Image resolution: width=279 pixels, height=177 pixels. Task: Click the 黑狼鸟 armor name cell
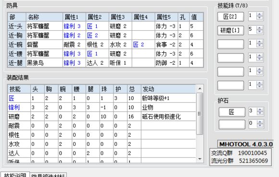coord(44,63)
